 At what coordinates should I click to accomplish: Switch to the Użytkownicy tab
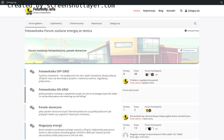pyautogui.click(x=56, y=24)
